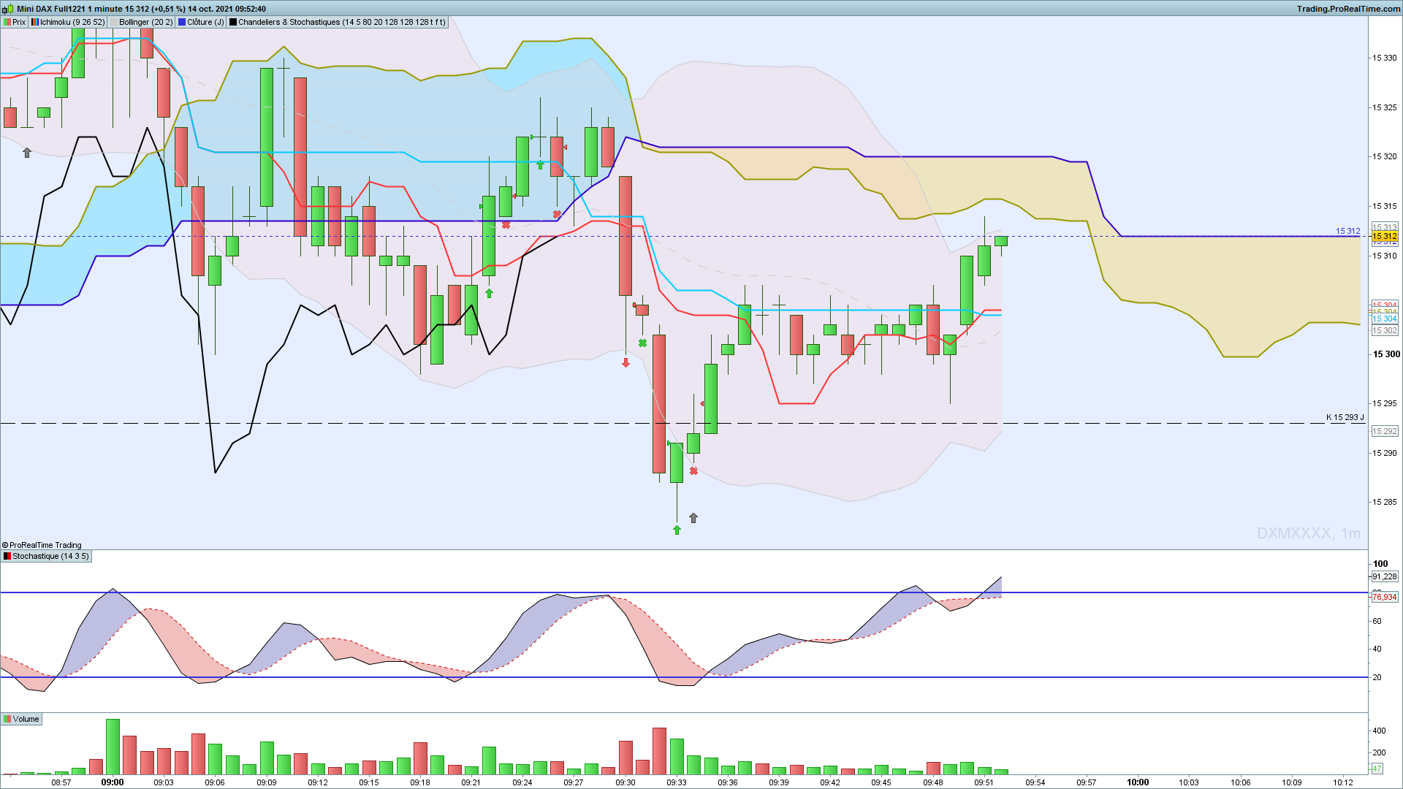Click the bold 15 300 price axis label
Viewport: 1403px width, 789px height.
point(1386,354)
